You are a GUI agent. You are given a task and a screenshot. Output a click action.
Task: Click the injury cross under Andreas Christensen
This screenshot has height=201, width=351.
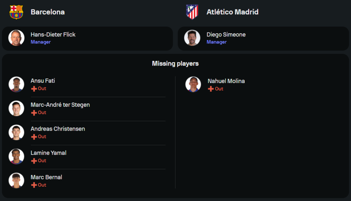tap(34, 137)
